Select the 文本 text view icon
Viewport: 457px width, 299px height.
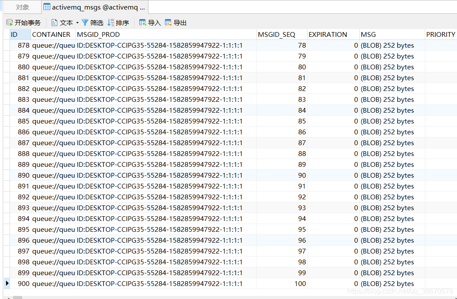point(55,22)
